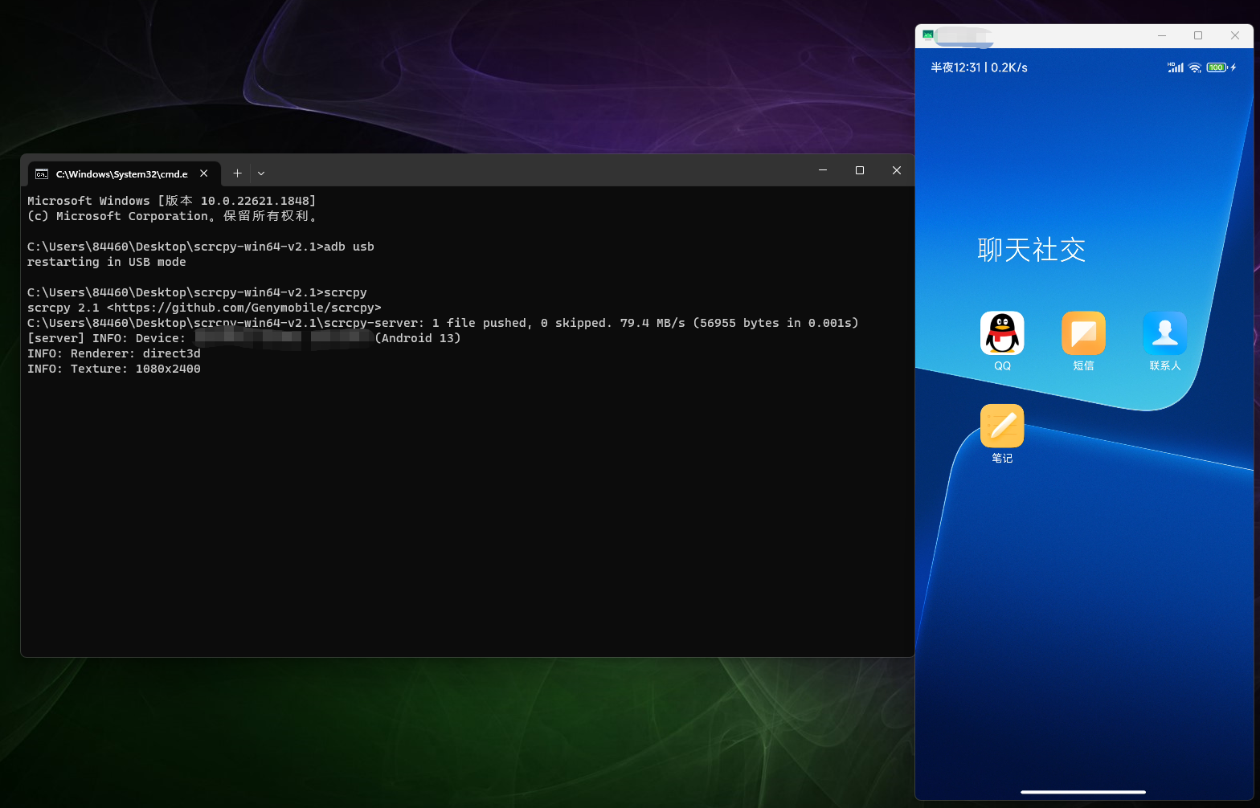Screen dimensions: 1260x808
Task: Click 'INFO: Renderer: direct3d' line
Action: (x=114, y=353)
